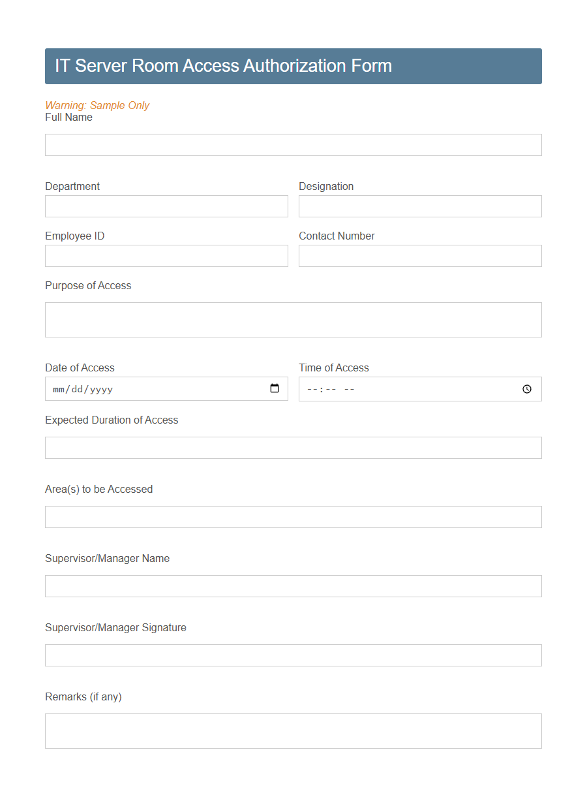Click the Department input field
The height and width of the screenshot is (797, 587).
[166, 206]
